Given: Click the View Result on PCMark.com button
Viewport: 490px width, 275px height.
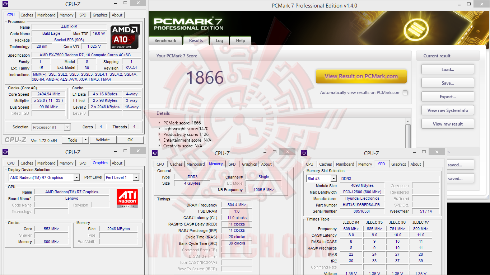Looking at the screenshot, I should [x=361, y=76].
